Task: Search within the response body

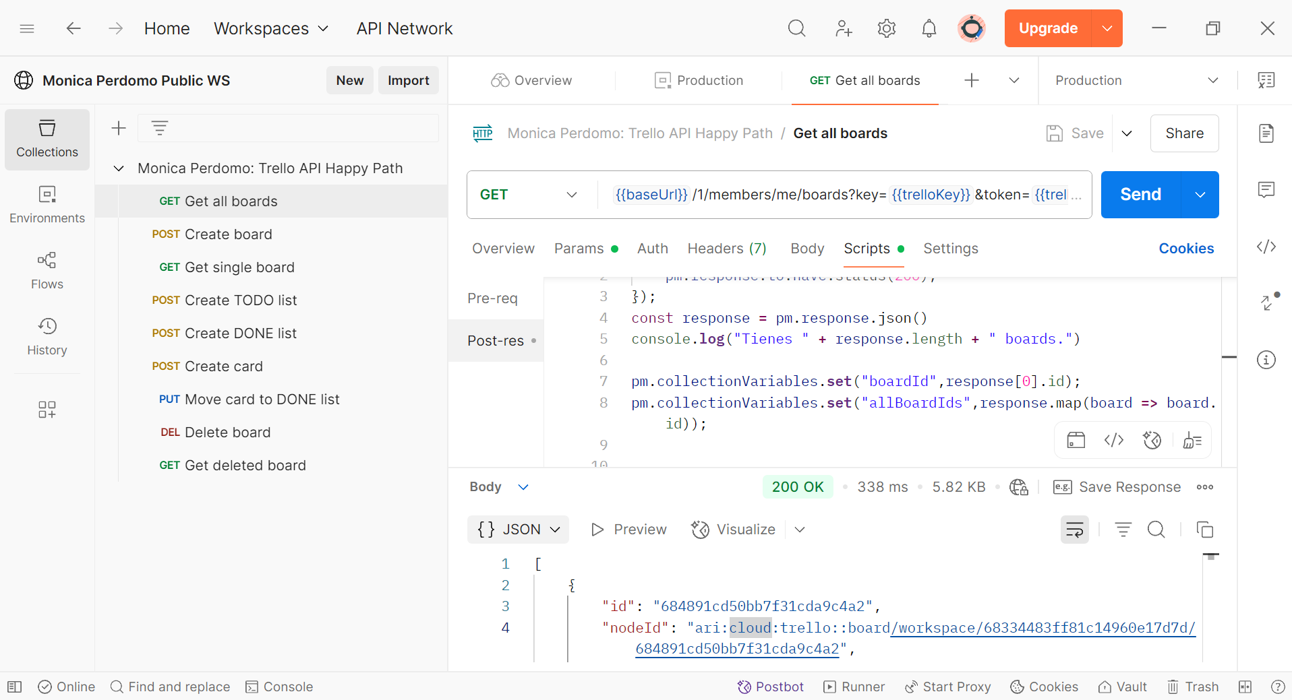Action: (1156, 530)
